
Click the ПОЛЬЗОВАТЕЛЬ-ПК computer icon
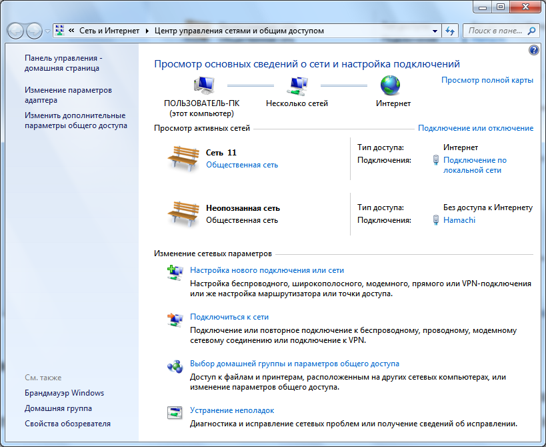[x=204, y=85]
